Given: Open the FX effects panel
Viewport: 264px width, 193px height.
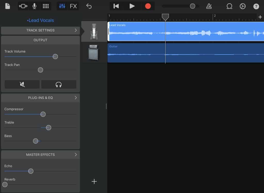Looking at the screenshot, I should point(73,6).
